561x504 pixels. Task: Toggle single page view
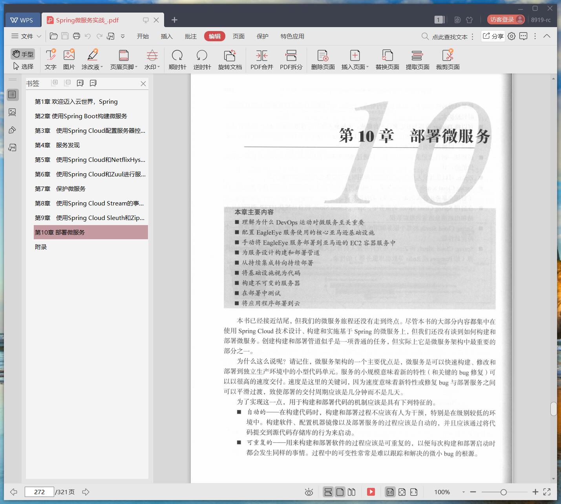[340, 492]
